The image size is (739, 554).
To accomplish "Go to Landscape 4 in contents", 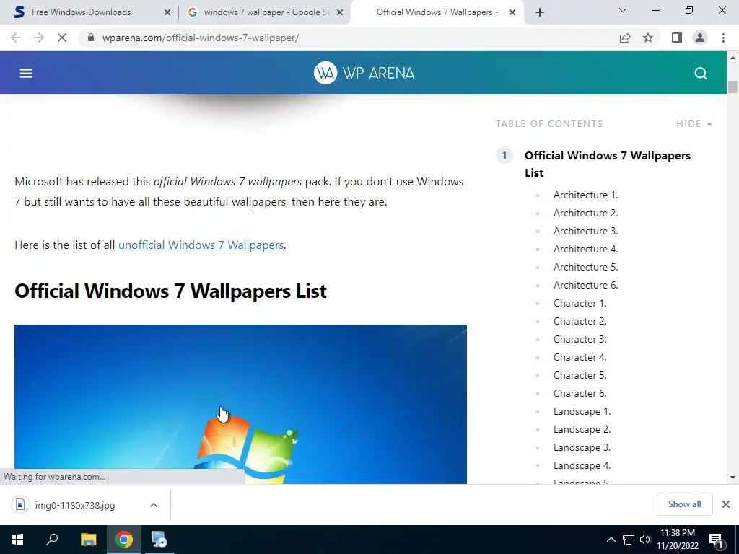I will (x=582, y=465).
